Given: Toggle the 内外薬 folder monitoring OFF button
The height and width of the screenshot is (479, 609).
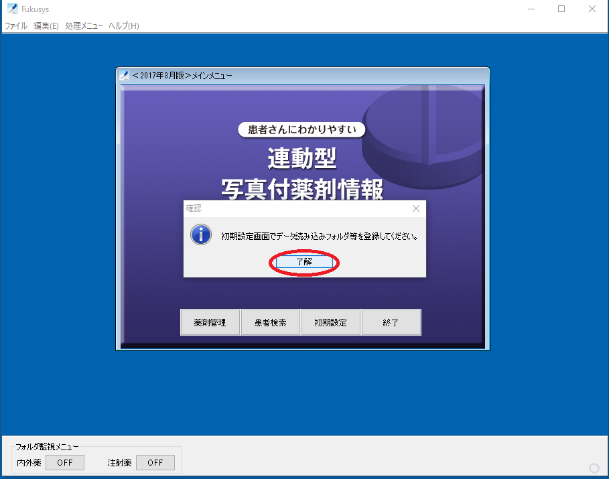Looking at the screenshot, I should (x=65, y=463).
